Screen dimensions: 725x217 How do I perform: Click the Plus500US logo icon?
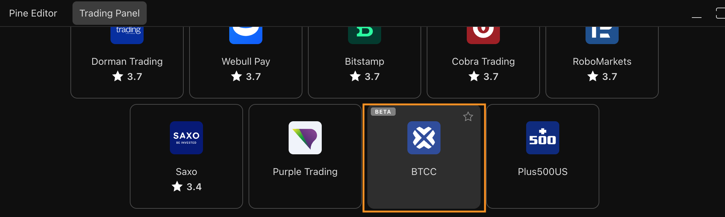543,138
